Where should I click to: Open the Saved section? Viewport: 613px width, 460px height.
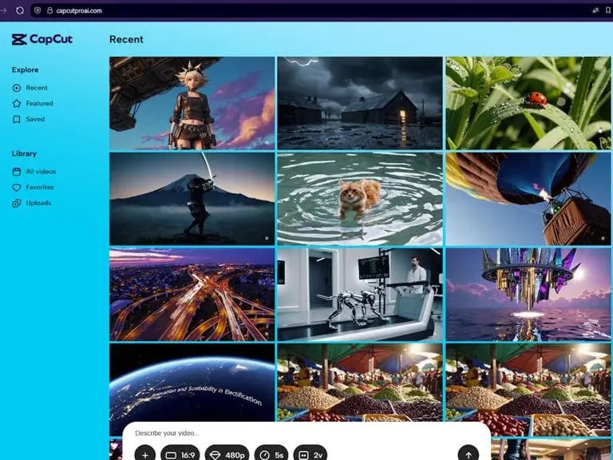coord(29,119)
